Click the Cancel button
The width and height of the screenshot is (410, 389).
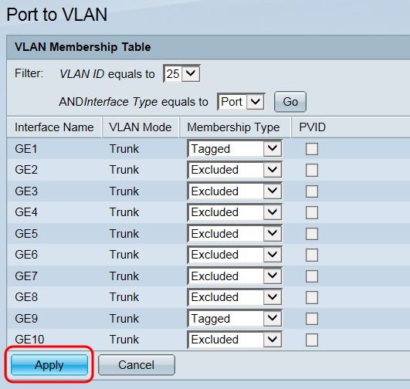click(x=136, y=364)
